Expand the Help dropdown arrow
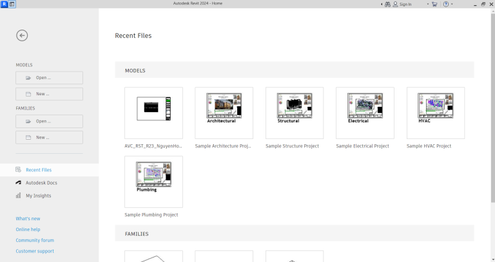The image size is (495, 262). pyautogui.click(x=452, y=4)
